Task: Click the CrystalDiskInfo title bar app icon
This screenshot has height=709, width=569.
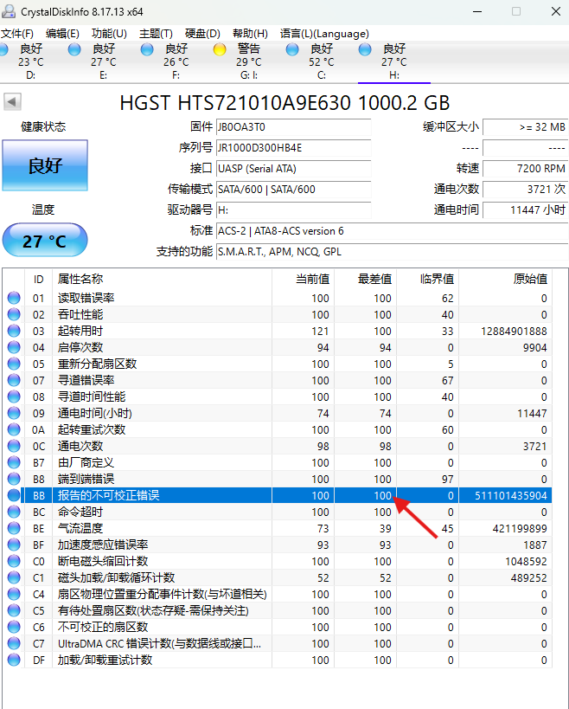Action: click(x=8, y=11)
